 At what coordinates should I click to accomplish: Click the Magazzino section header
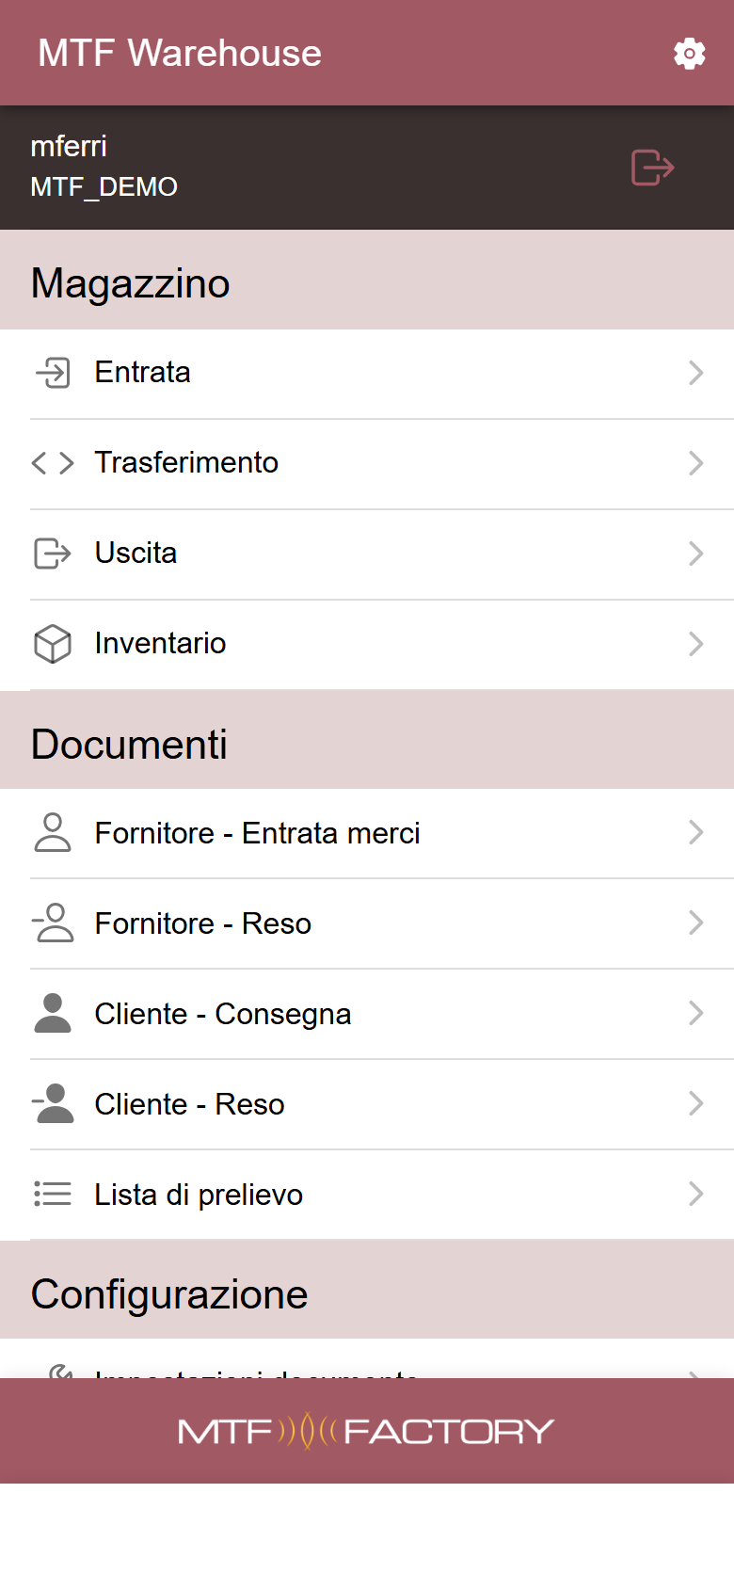tap(367, 281)
